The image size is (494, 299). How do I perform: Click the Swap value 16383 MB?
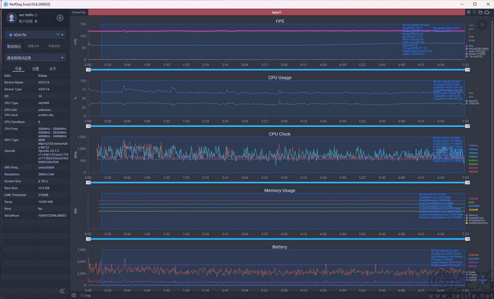pos(45,202)
